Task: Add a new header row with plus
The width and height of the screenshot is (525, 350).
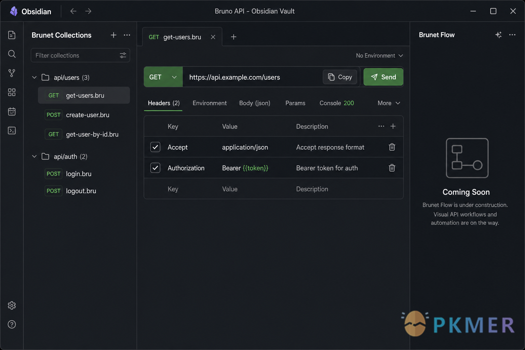Action: 393,126
